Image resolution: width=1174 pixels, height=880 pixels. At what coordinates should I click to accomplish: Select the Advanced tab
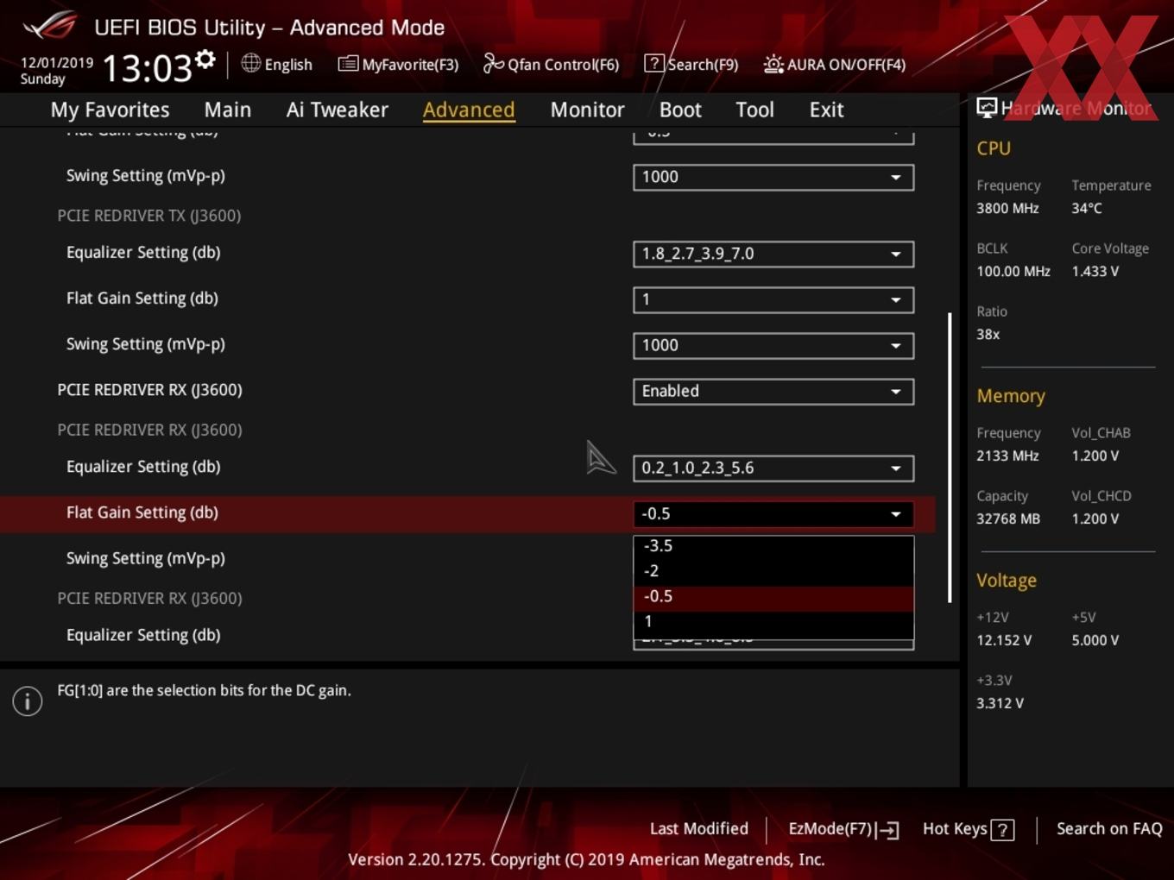click(x=469, y=110)
